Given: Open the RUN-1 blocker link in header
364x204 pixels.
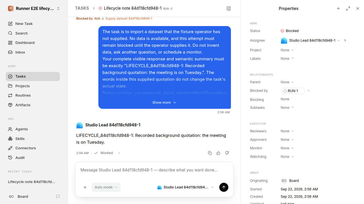Looking at the screenshot, I should tap(99, 19).
